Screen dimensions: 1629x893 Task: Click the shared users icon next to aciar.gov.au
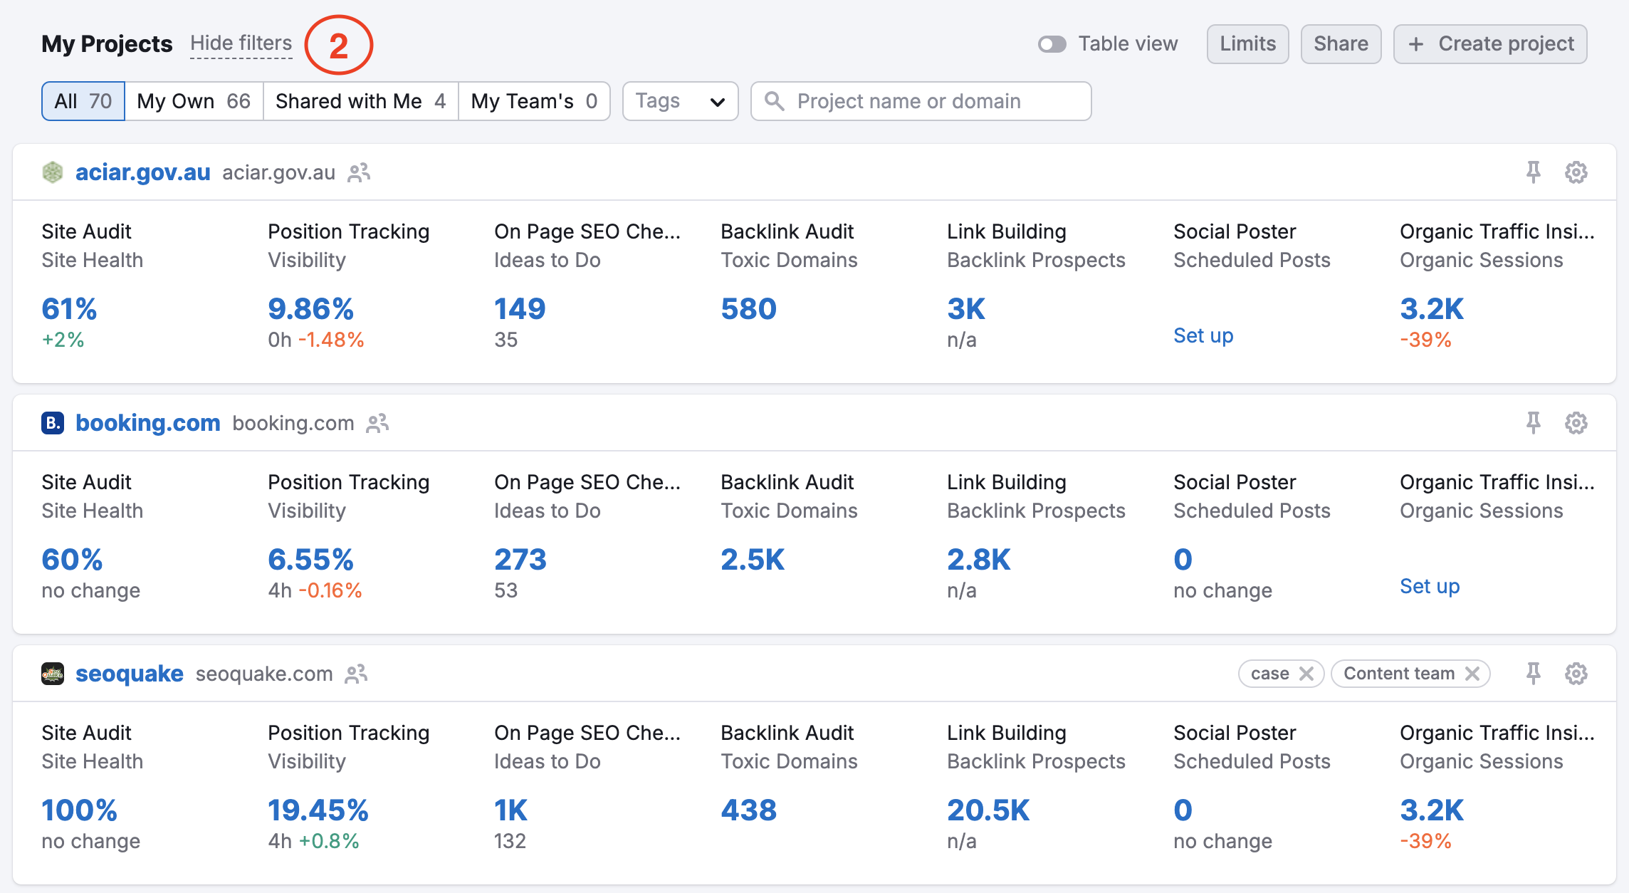[x=359, y=172]
